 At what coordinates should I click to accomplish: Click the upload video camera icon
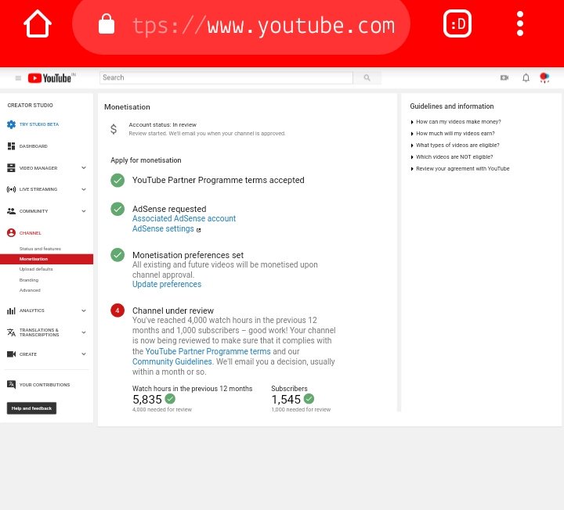click(x=504, y=77)
